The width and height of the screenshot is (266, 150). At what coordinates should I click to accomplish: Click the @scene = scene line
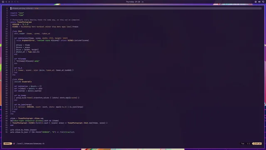point(23,47)
